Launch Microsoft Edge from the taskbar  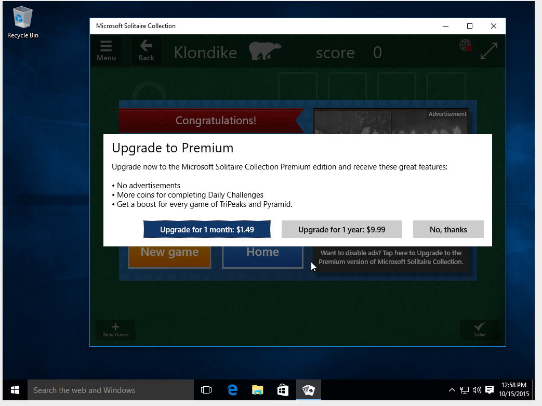coord(232,390)
